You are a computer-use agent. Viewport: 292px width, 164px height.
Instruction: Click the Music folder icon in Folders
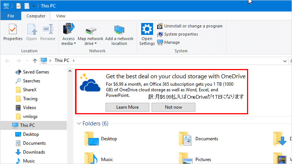(x=91, y=158)
